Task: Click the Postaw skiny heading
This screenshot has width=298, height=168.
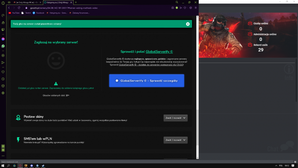Action: pyautogui.click(x=34, y=117)
